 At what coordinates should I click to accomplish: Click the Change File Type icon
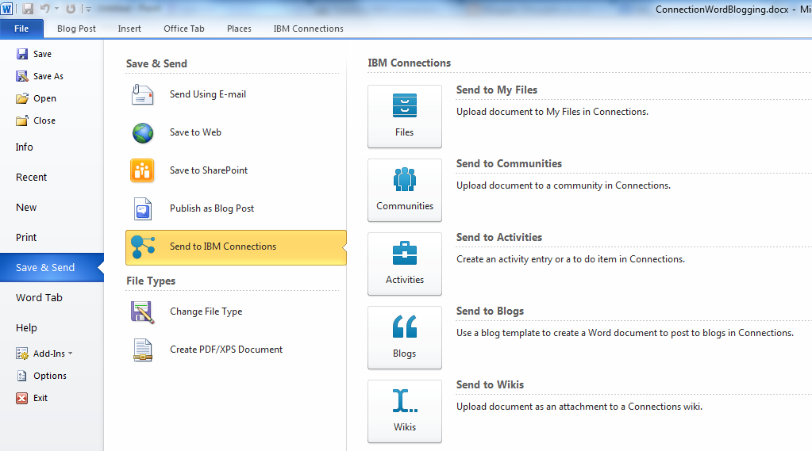pyautogui.click(x=142, y=312)
